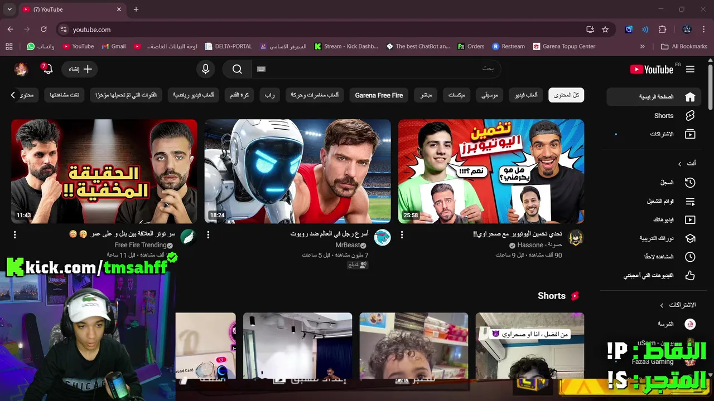
Task: Expand the sidebar 'الاشتراكات' subscriptions section chevron
Action: coord(662,305)
